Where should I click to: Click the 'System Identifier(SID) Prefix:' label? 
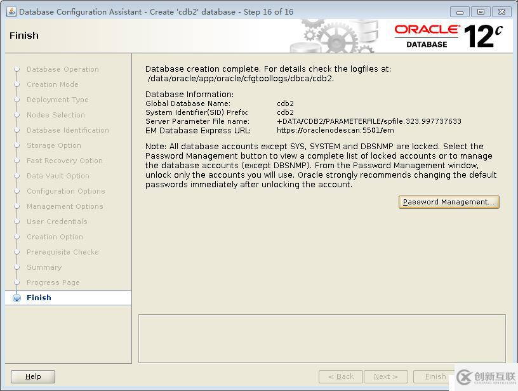coord(197,112)
